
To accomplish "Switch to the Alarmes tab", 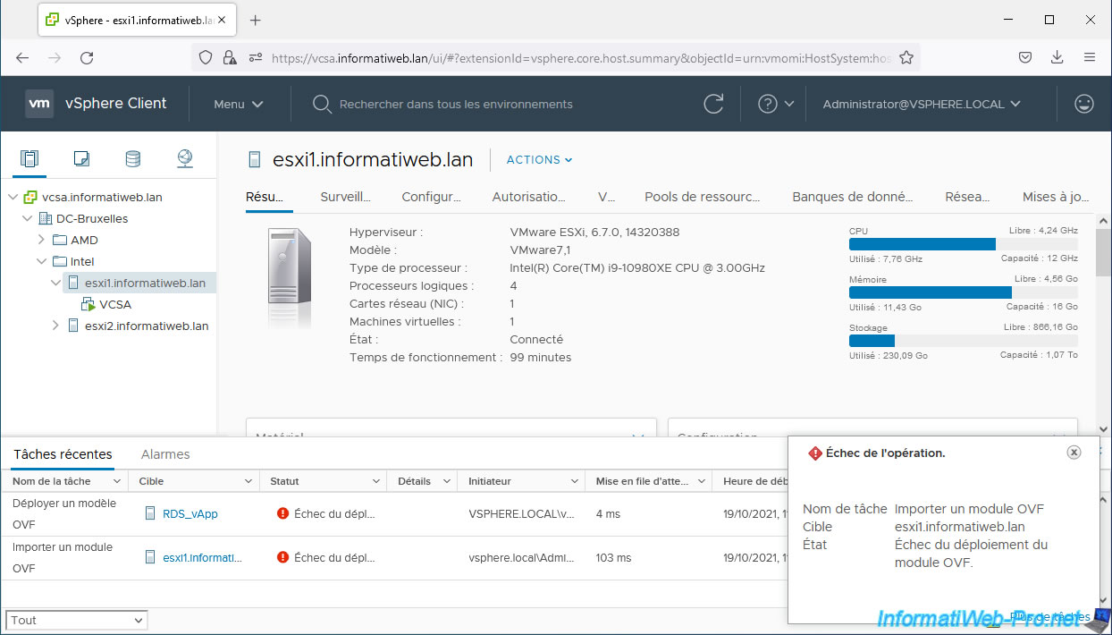I will tap(165, 454).
